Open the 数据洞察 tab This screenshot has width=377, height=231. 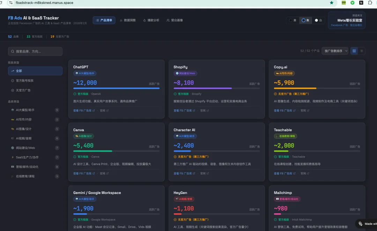click(x=128, y=20)
